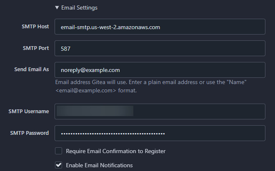This screenshot has height=171, width=275.
Task: Tick the Require Email Confirmation checkbox
Action: pyautogui.click(x=59, y=151)
